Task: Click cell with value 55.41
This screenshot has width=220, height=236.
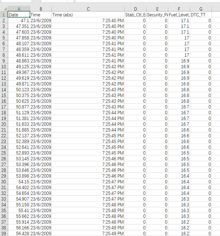Action: point(19,211)
